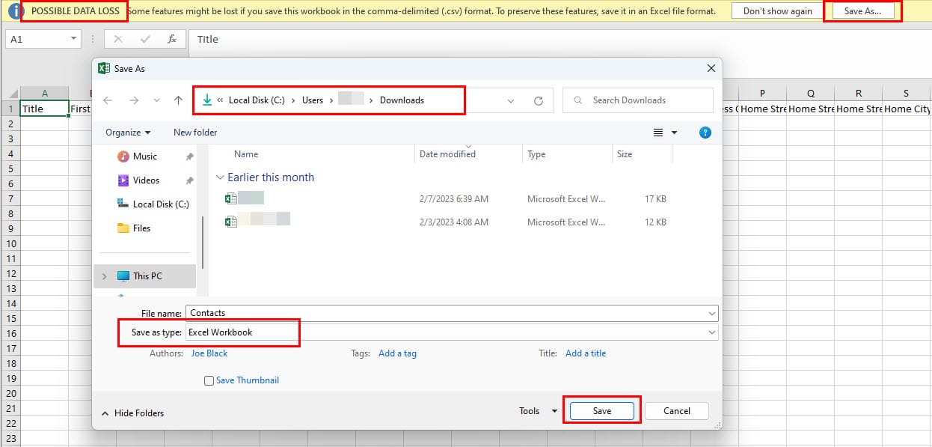Open recent locations dropdown arrow
The height and width of the screenshot is (447, 932).
click(x=156, y=100)
